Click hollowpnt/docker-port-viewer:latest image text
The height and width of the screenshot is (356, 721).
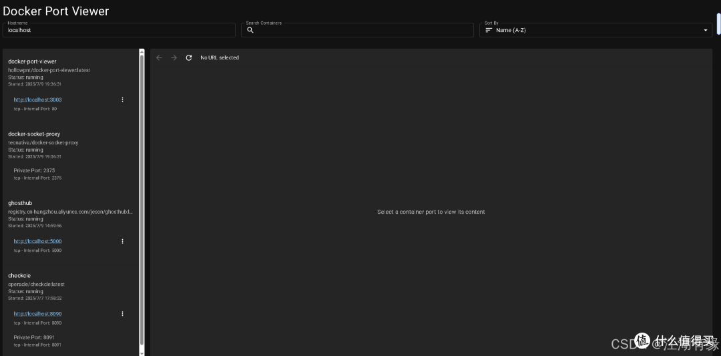(49, 70)
